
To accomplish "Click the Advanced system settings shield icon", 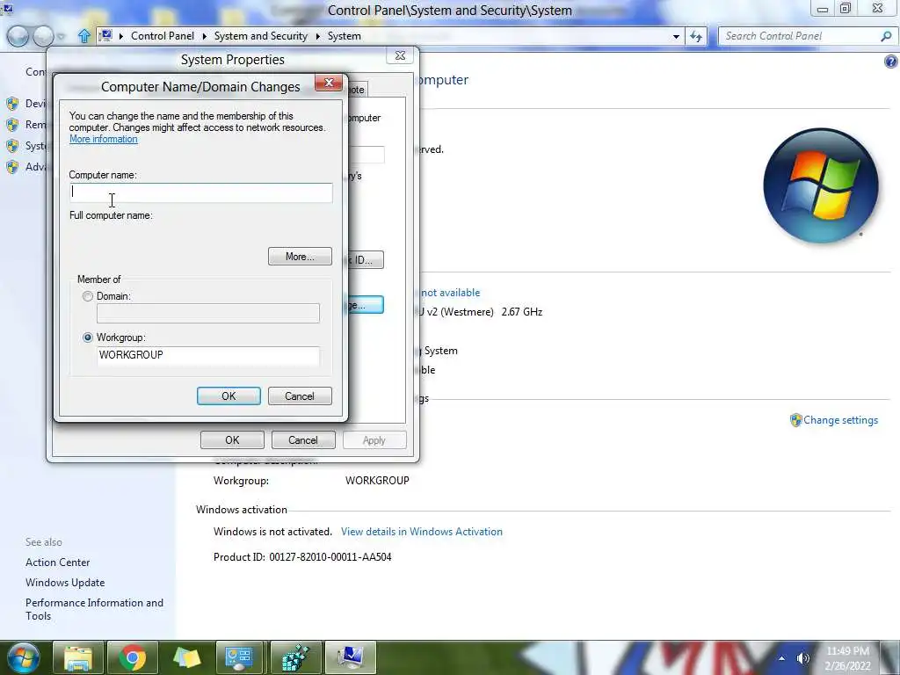I will coord(12,167).
